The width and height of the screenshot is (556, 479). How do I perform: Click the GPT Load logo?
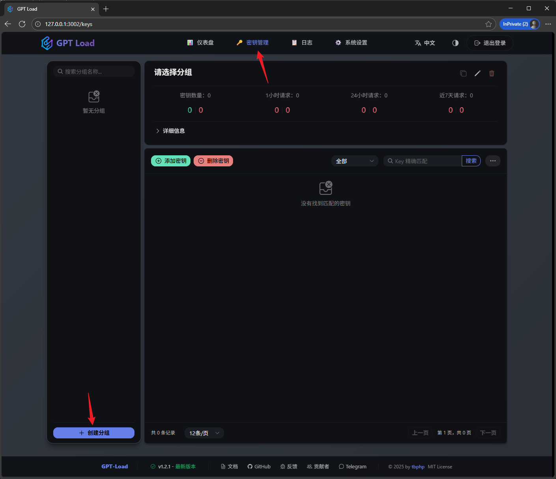coord(68,43)
